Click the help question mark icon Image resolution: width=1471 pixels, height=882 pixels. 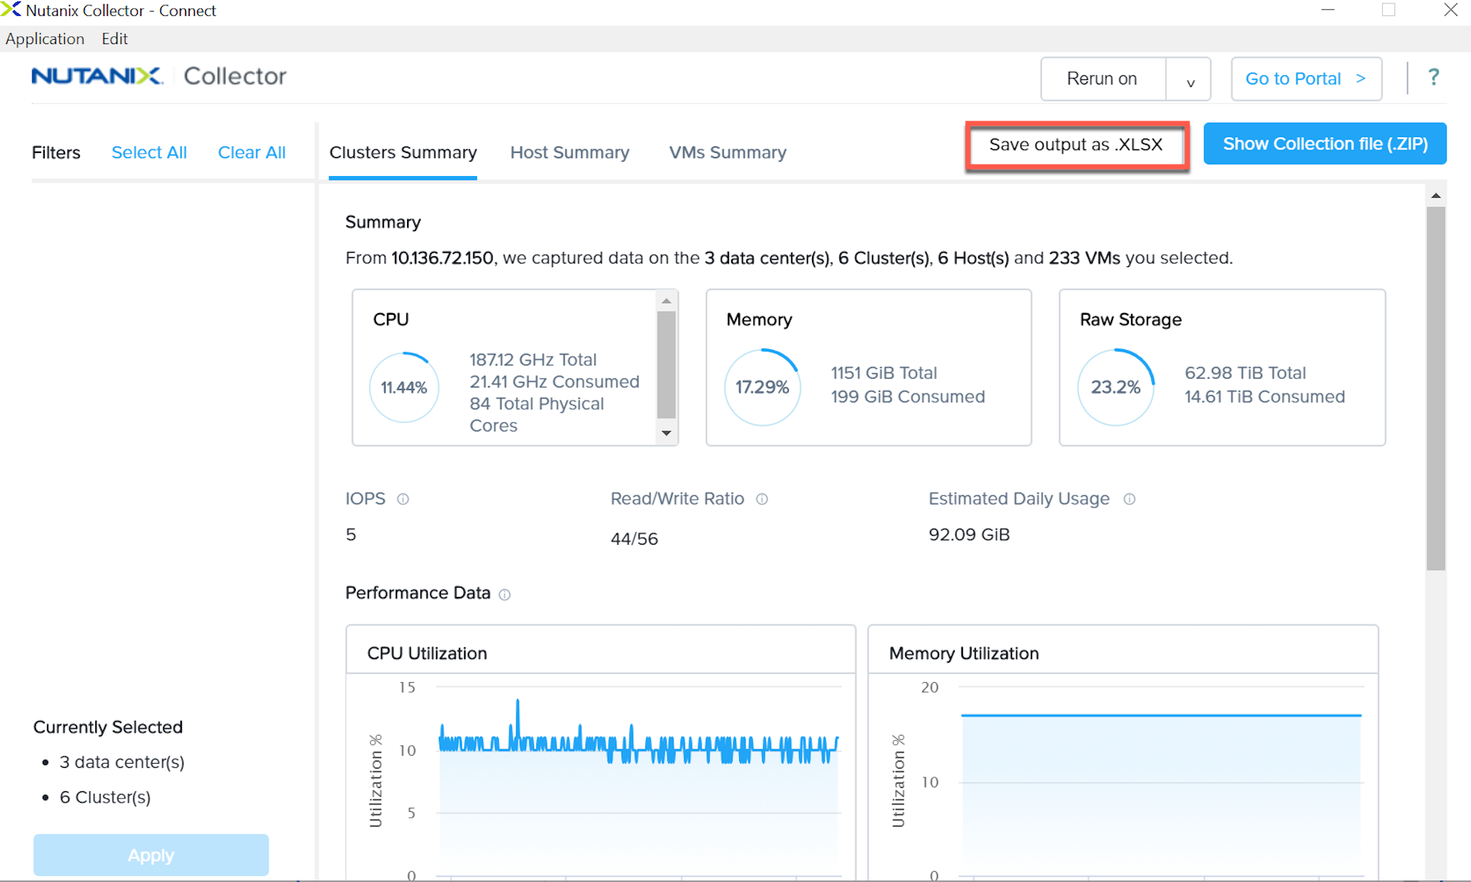[x=1433, y=77]
